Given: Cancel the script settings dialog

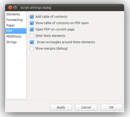Looking at the screenshot, I should tap(86, 107).
